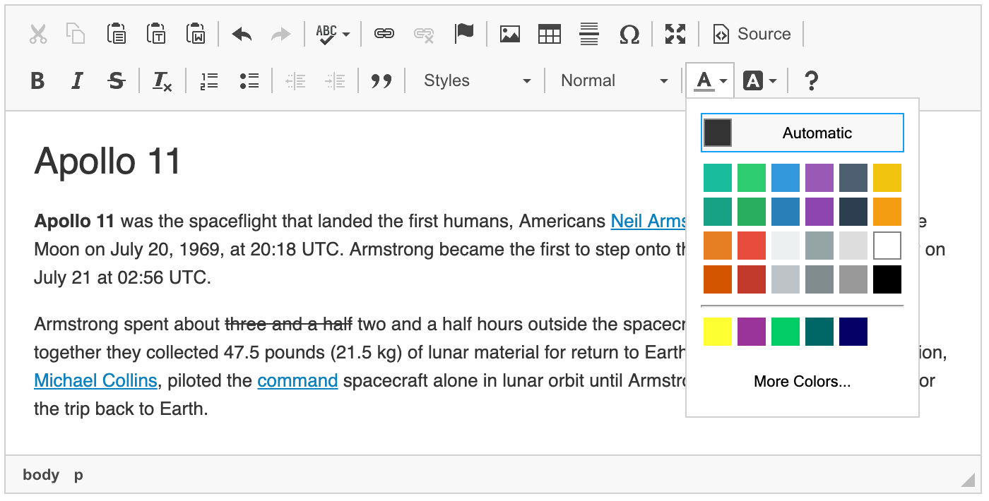Switch to Source view

pos(752,34)
